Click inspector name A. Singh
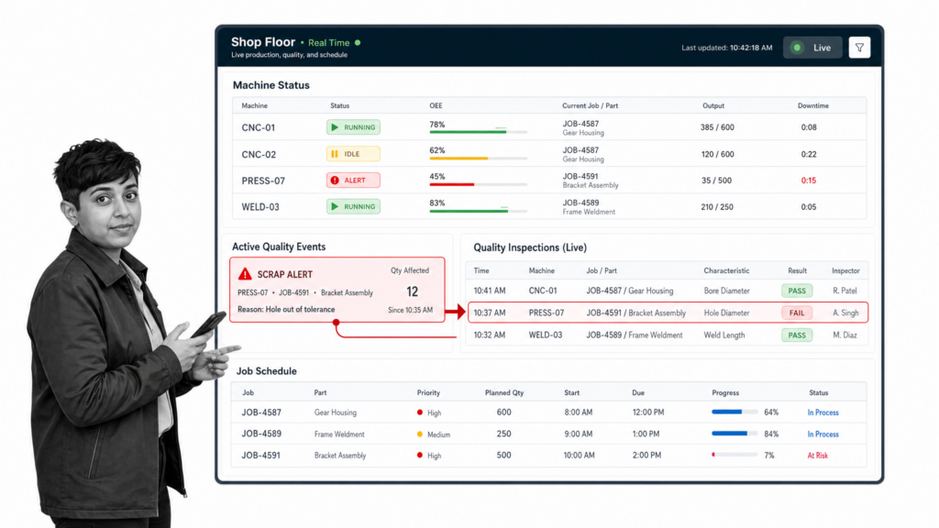The width and height of the screenshot is (939, 528). [845, 313]
